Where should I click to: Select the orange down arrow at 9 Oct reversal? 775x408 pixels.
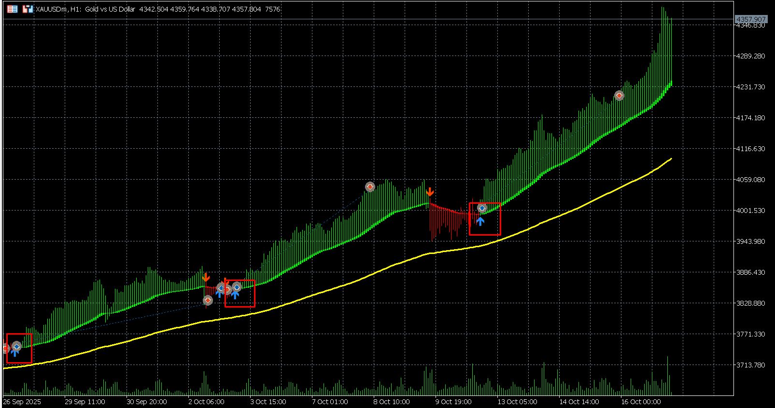(x=430, y=192)
